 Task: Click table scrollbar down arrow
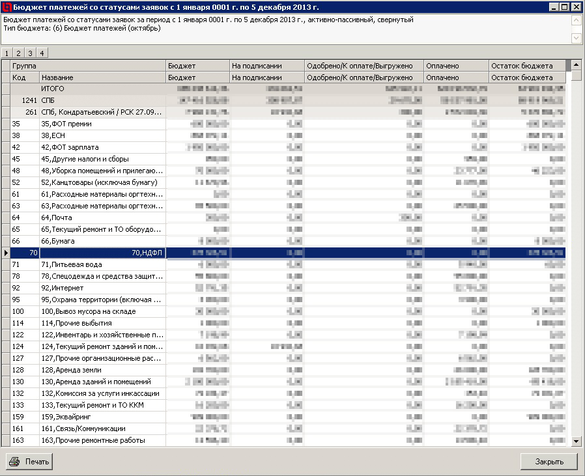576,441
